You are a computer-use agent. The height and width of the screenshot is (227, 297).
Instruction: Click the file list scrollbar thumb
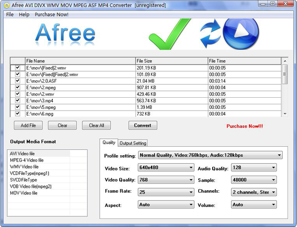[x=284, y=74]
